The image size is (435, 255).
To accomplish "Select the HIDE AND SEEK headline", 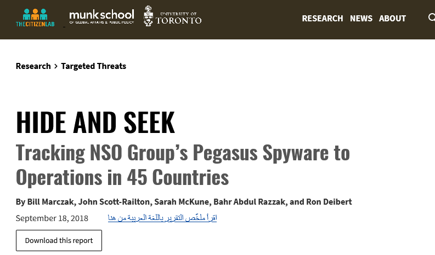I will click(x=95, y=123).
